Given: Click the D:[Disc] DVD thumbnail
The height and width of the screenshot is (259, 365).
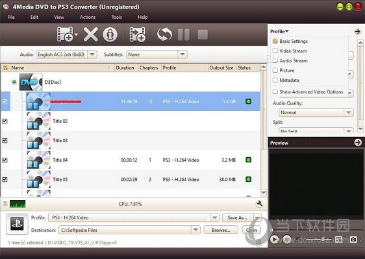Looking at the screenshot, I should click(x=31, y=82).
